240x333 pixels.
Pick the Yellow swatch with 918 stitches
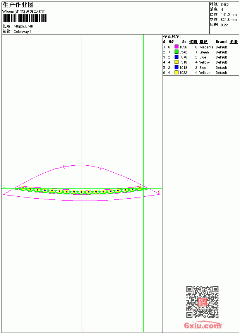(176, 62)
